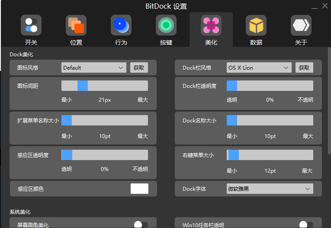Click the 右键菜单大小 slider handle

(234, 155)
